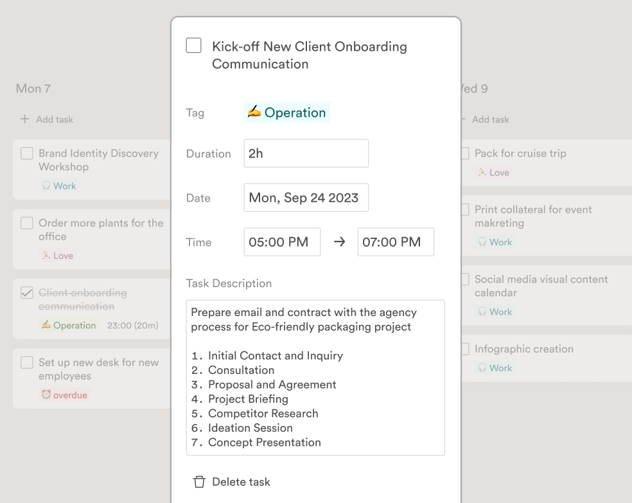Click the trash icon next to Delete task
The width and height of the screenshot is (632, 503).
(198, 481)
